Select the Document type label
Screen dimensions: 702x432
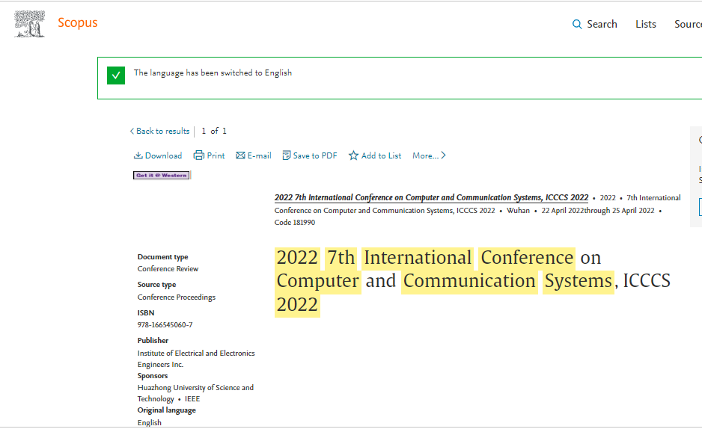point(162,256)
